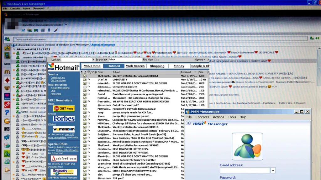
Task: Click the blue question mark sidebar icon
Action: [x=7, y=112]
